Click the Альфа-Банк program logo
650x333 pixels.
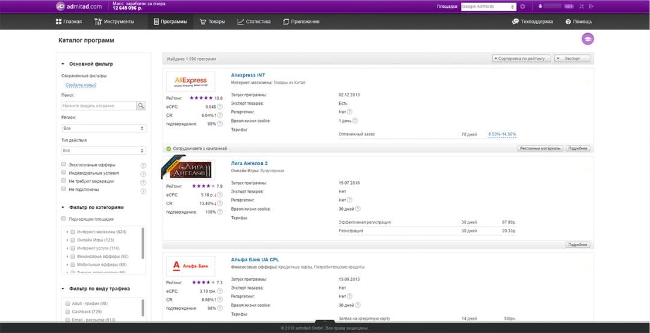(x=190, y=266)
